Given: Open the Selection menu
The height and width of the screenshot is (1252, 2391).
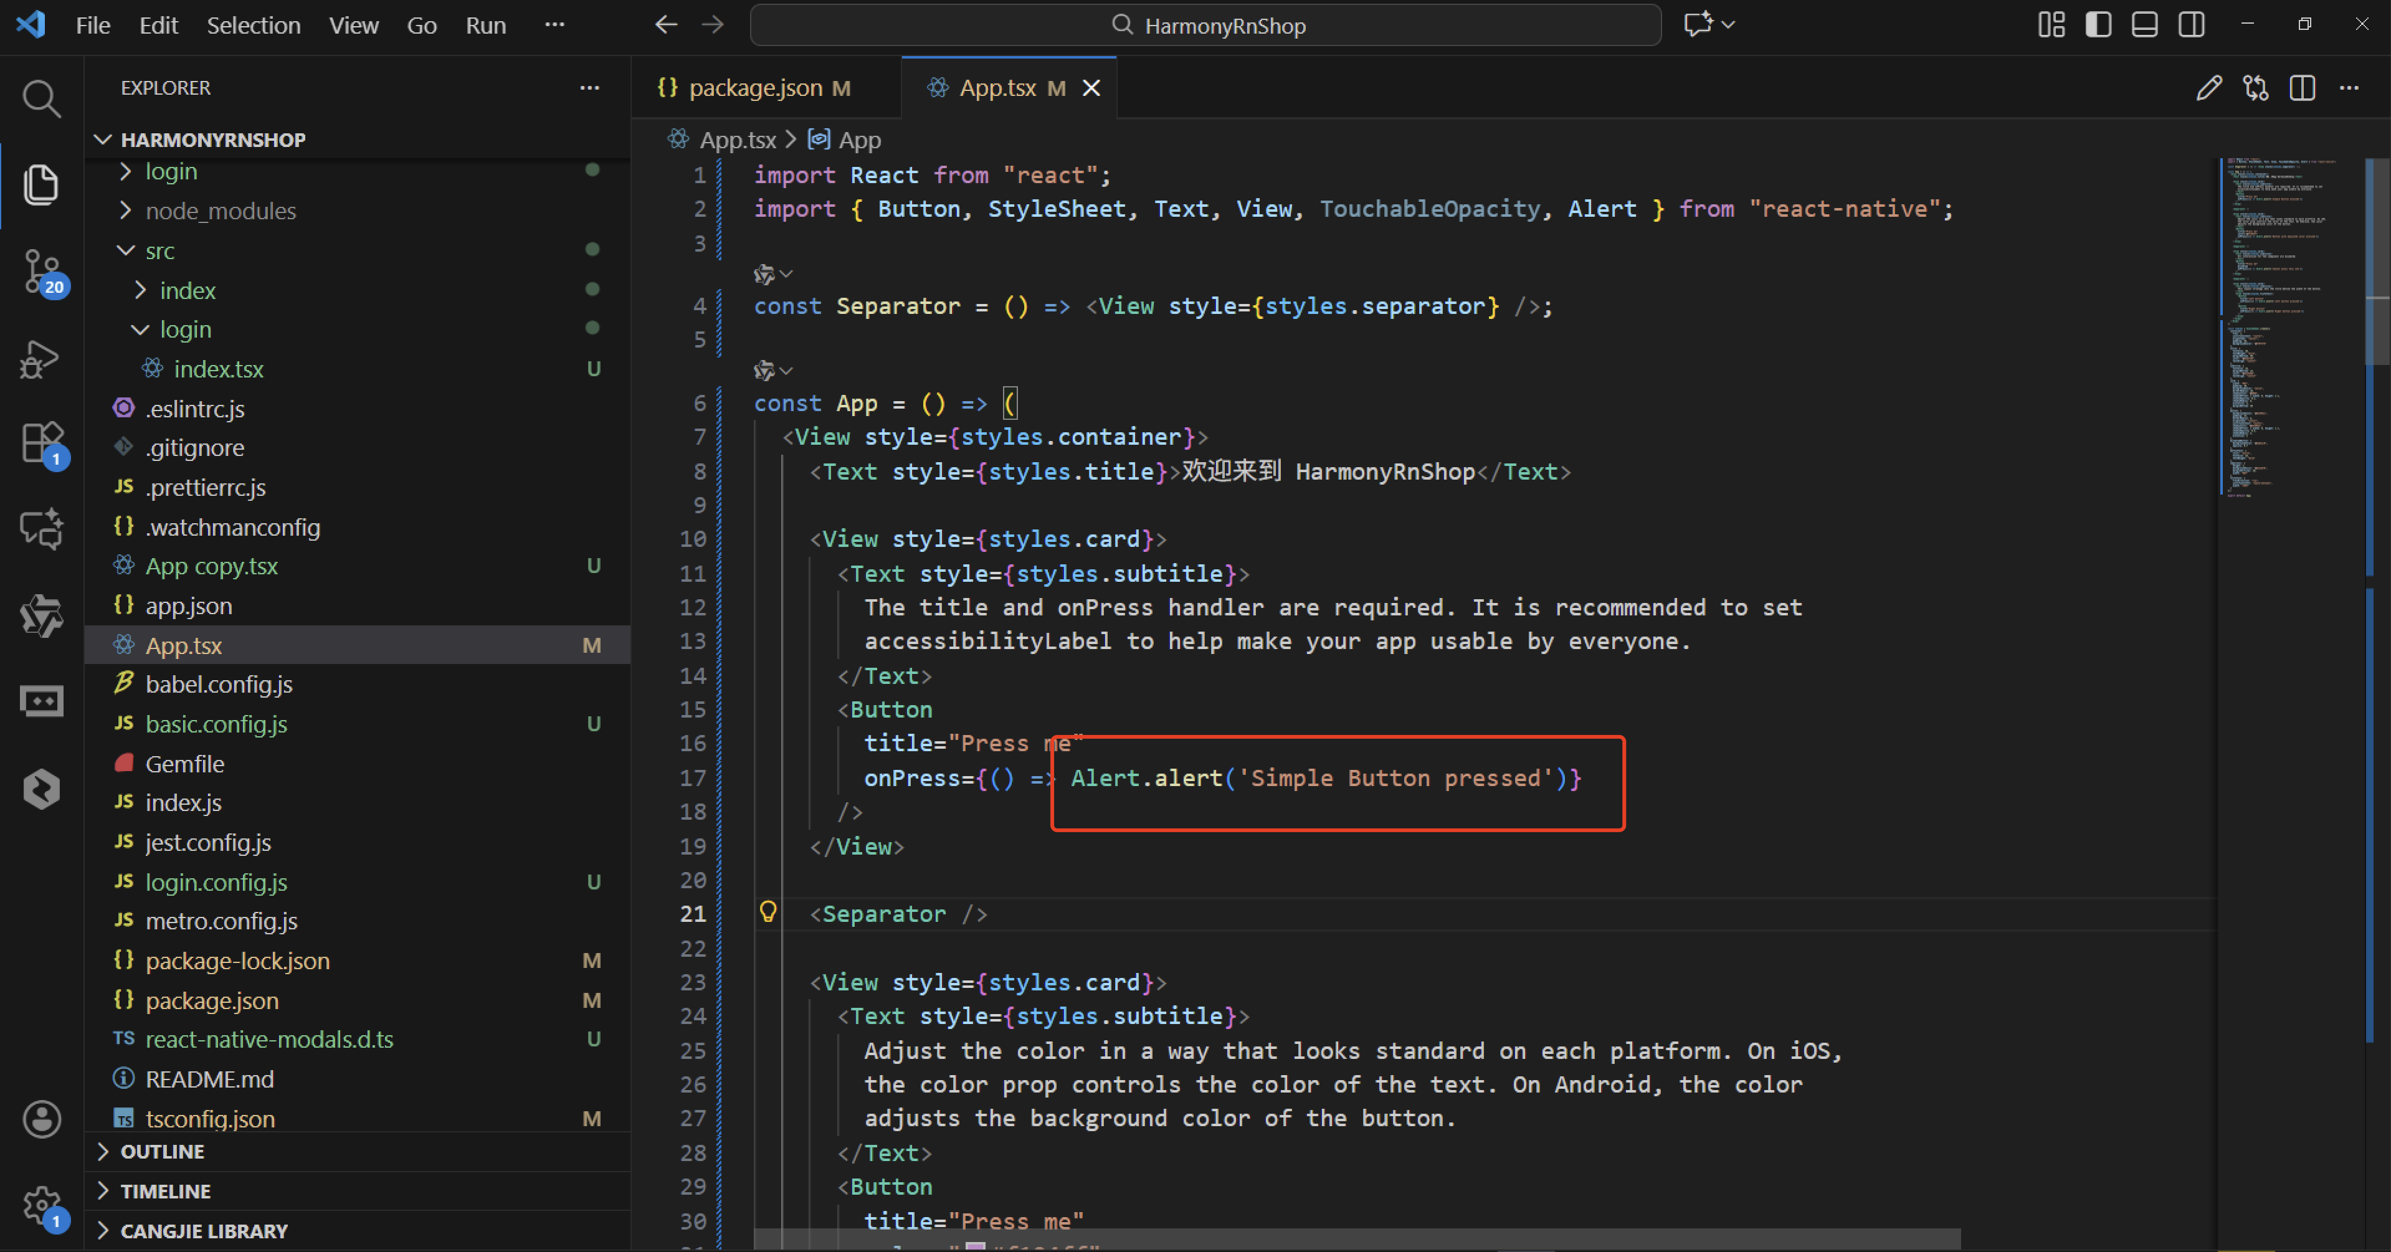Looking at the screenshot, I should [252, 25].
